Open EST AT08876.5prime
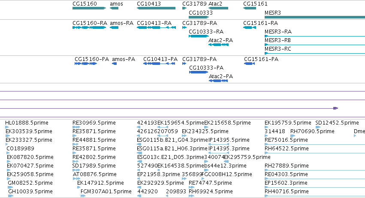The image size is (365, 198). [x=94, y=174]
